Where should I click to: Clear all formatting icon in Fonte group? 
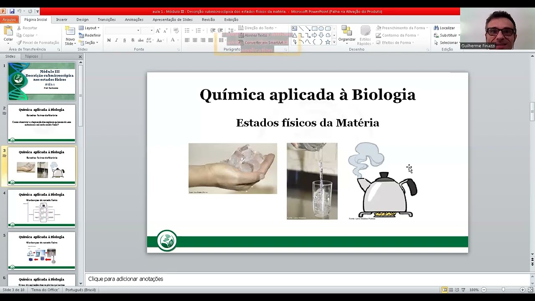pyautogui.click(x=176, y=31)
